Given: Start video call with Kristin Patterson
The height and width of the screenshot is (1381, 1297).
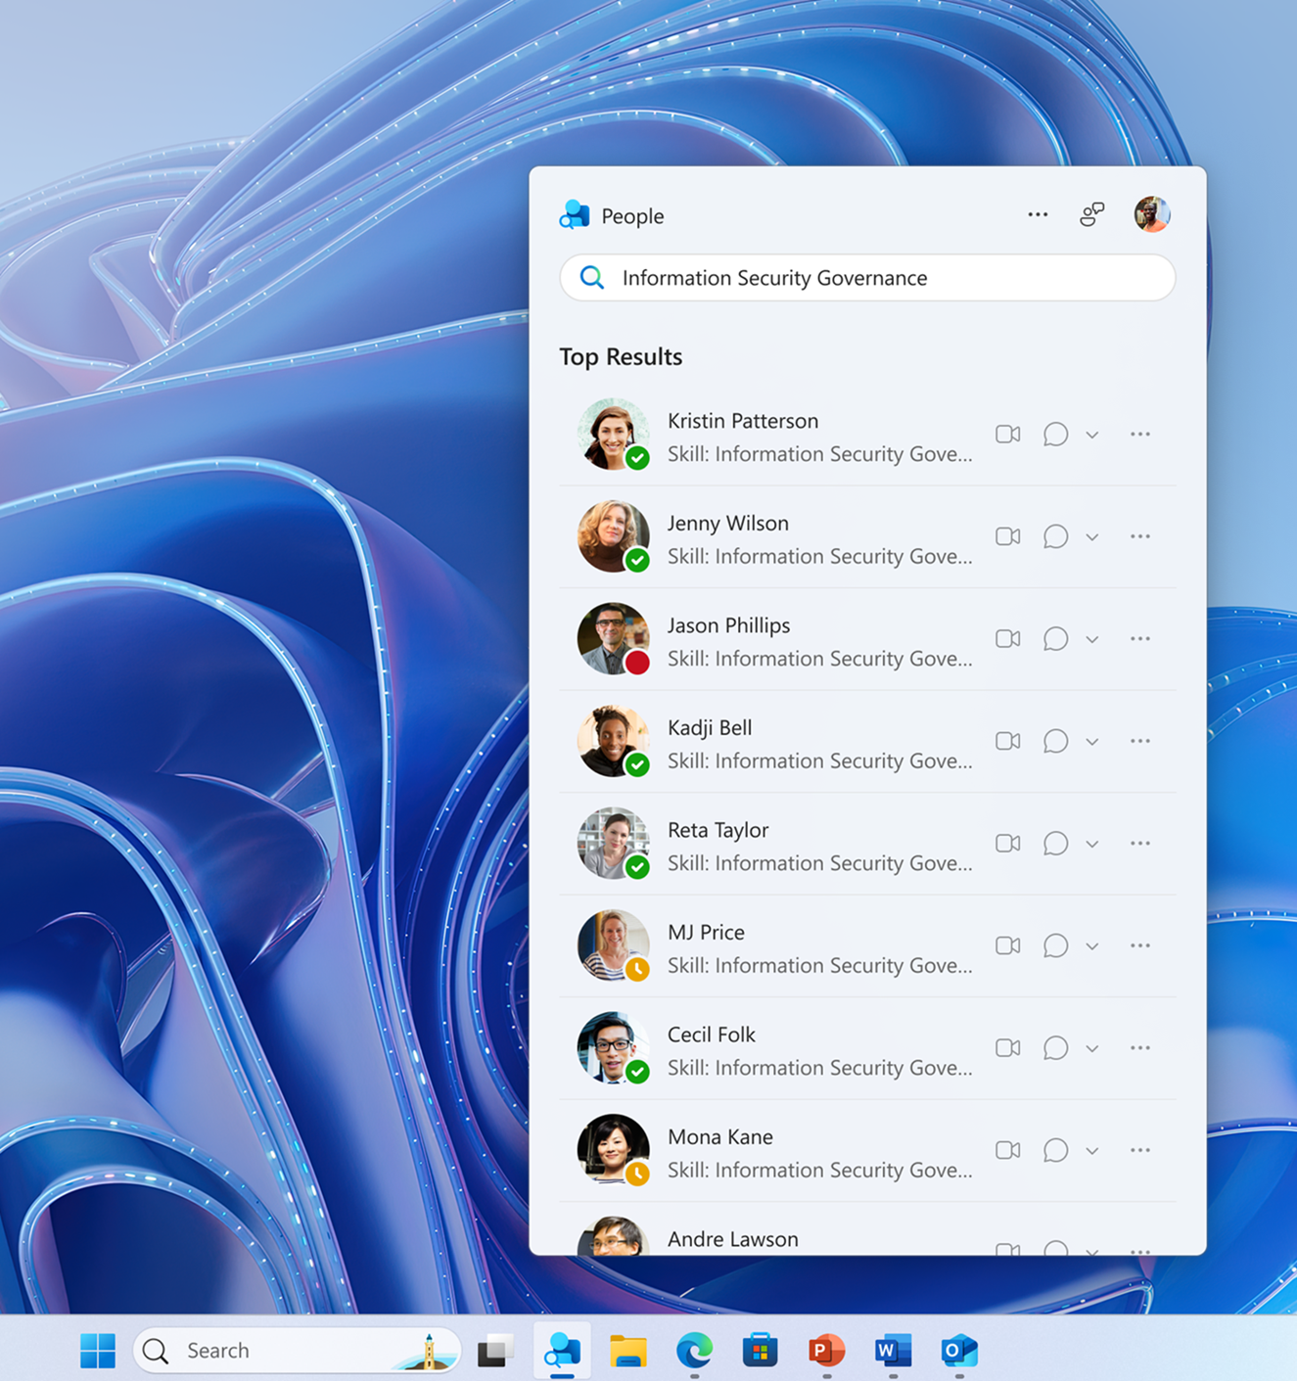Looking at the screenshot, I should coord(1007,434).
